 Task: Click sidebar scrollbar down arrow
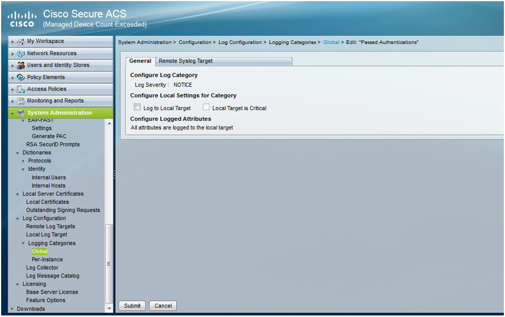pyautogui.click(x=109, y=308)
